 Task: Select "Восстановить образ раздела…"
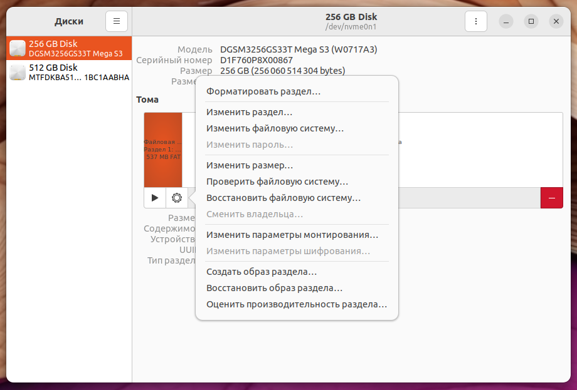tap(297, 288)
